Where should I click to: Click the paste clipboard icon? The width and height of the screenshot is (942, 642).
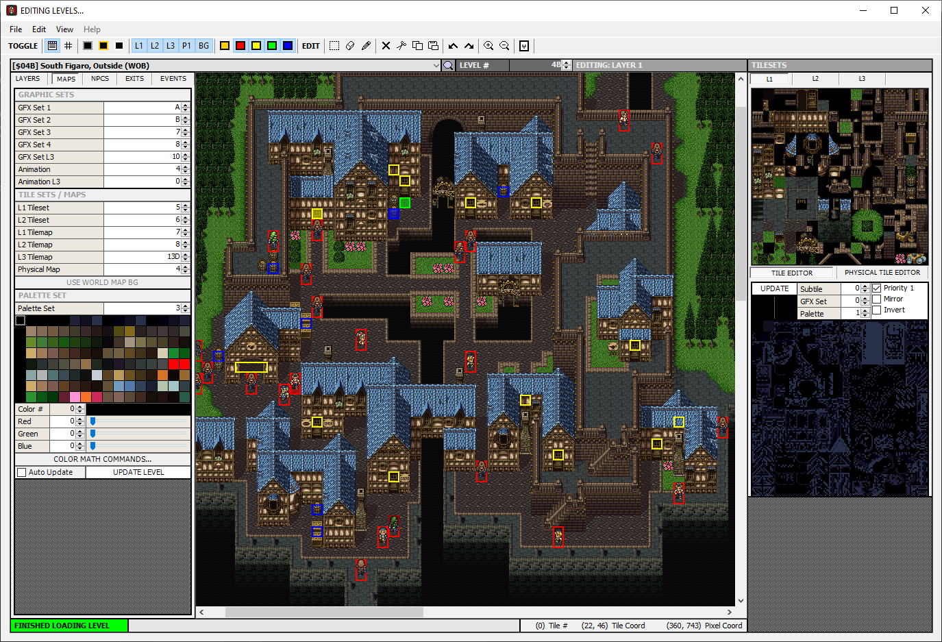(x=433, y=46)
